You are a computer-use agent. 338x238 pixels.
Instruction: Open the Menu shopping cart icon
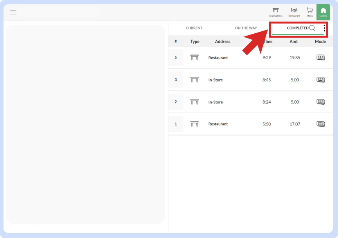tap(309, 12)
